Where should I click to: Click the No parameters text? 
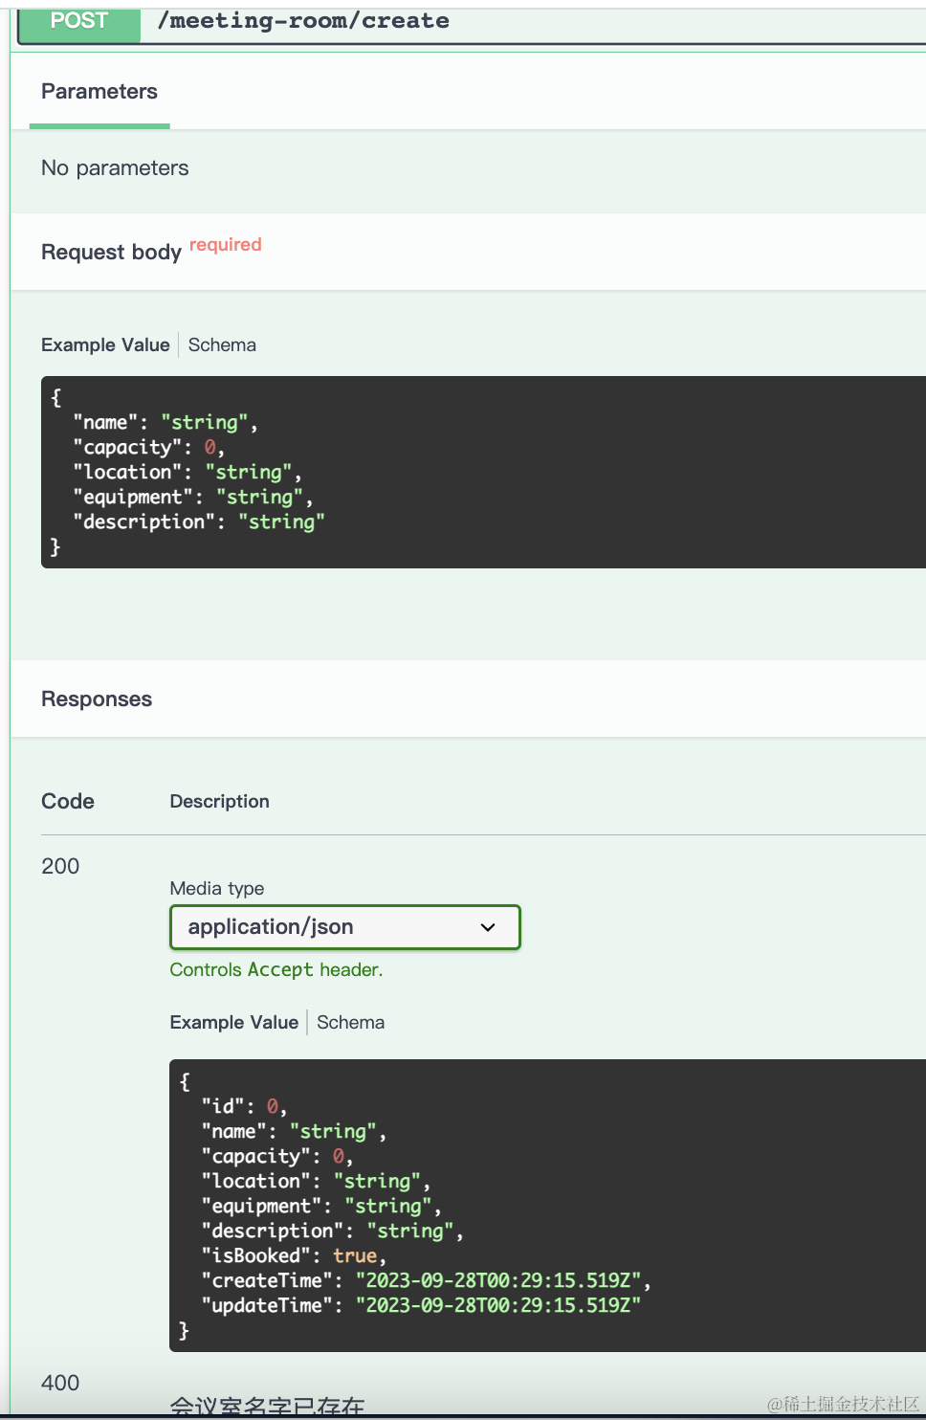[115, 168]
